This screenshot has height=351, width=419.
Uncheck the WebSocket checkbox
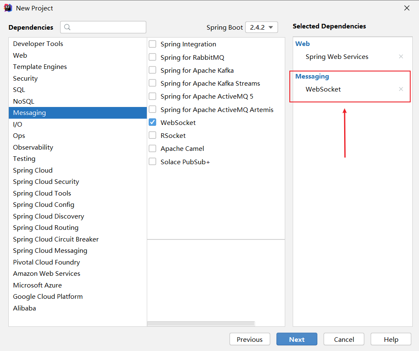pyautogui.click(x=152, y=122)
